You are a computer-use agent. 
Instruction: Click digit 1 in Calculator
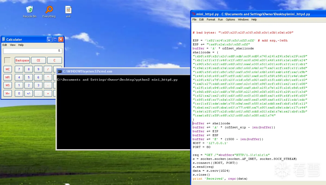pyautogui.click(x=19, y=85)
